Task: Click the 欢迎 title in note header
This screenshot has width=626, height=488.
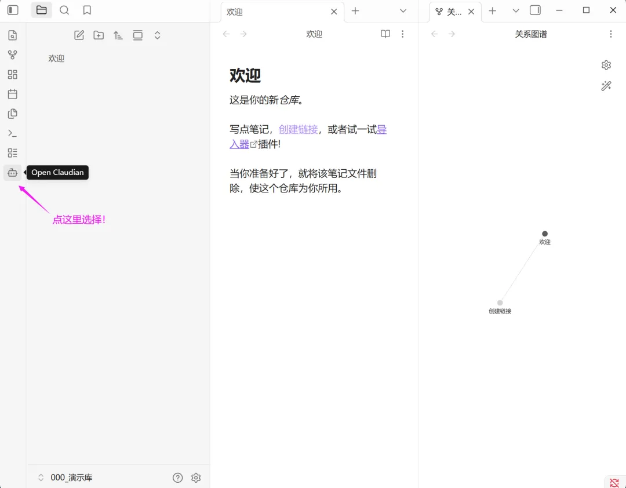Action: tap(314, 34)
